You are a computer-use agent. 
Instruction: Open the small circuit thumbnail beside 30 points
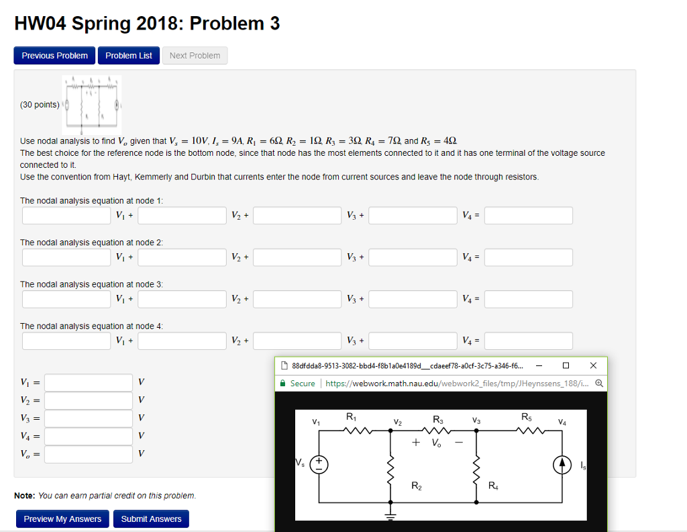[x=92, y=103]
